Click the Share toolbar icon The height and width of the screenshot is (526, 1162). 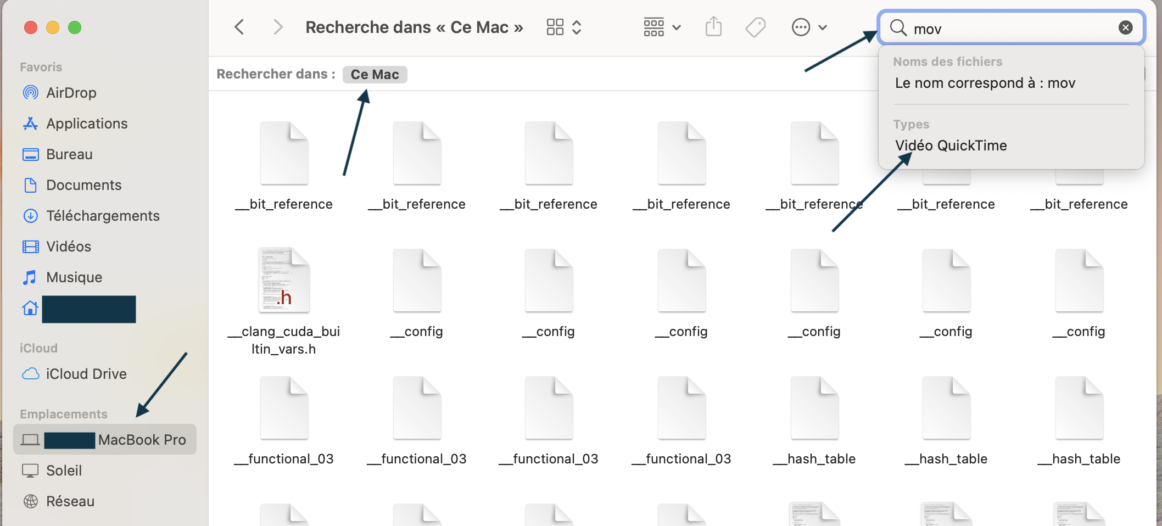pos(713,27)
